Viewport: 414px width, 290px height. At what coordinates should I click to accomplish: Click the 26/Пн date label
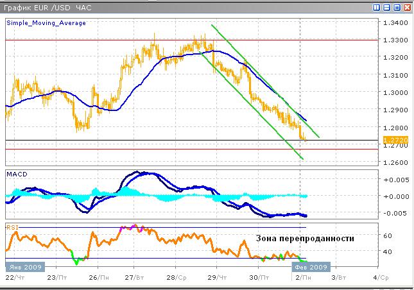(x=98, y=278)
